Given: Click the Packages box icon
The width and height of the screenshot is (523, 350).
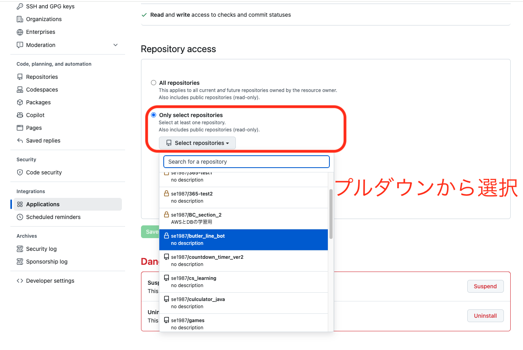Looking at the screenshot, I should click(20, 102).
